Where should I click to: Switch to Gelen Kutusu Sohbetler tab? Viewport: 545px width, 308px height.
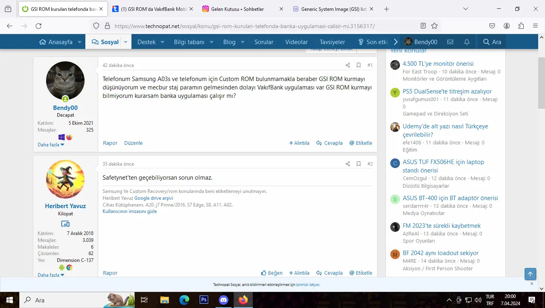click(x=242, y=9)
